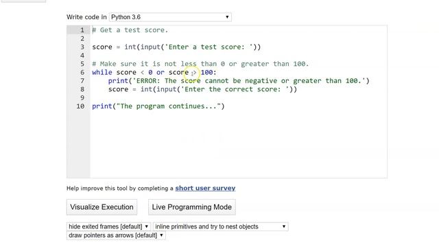Click the Live Programming Mode button

(x=192, y=207)
